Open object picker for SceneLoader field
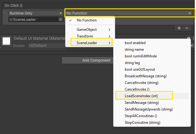 tap(61, 19)
